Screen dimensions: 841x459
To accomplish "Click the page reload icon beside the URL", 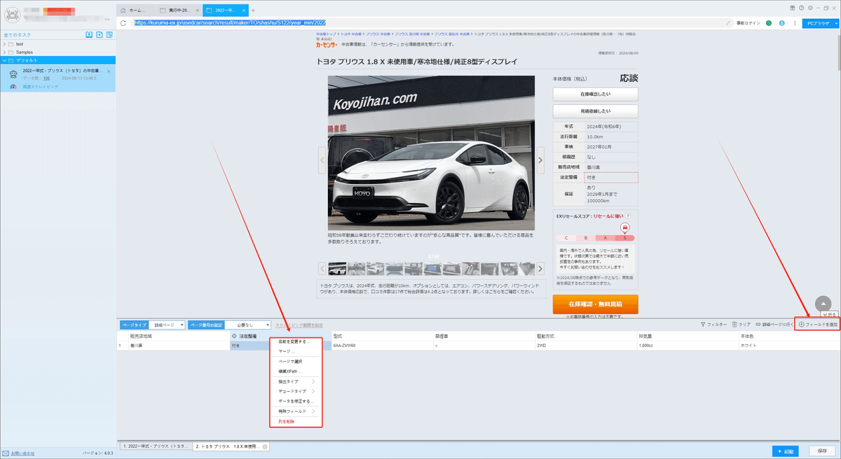I will pos(123,23).
